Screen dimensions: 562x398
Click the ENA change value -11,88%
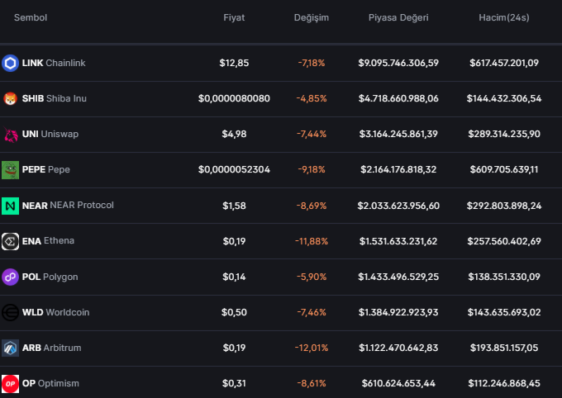click(311, 241)
